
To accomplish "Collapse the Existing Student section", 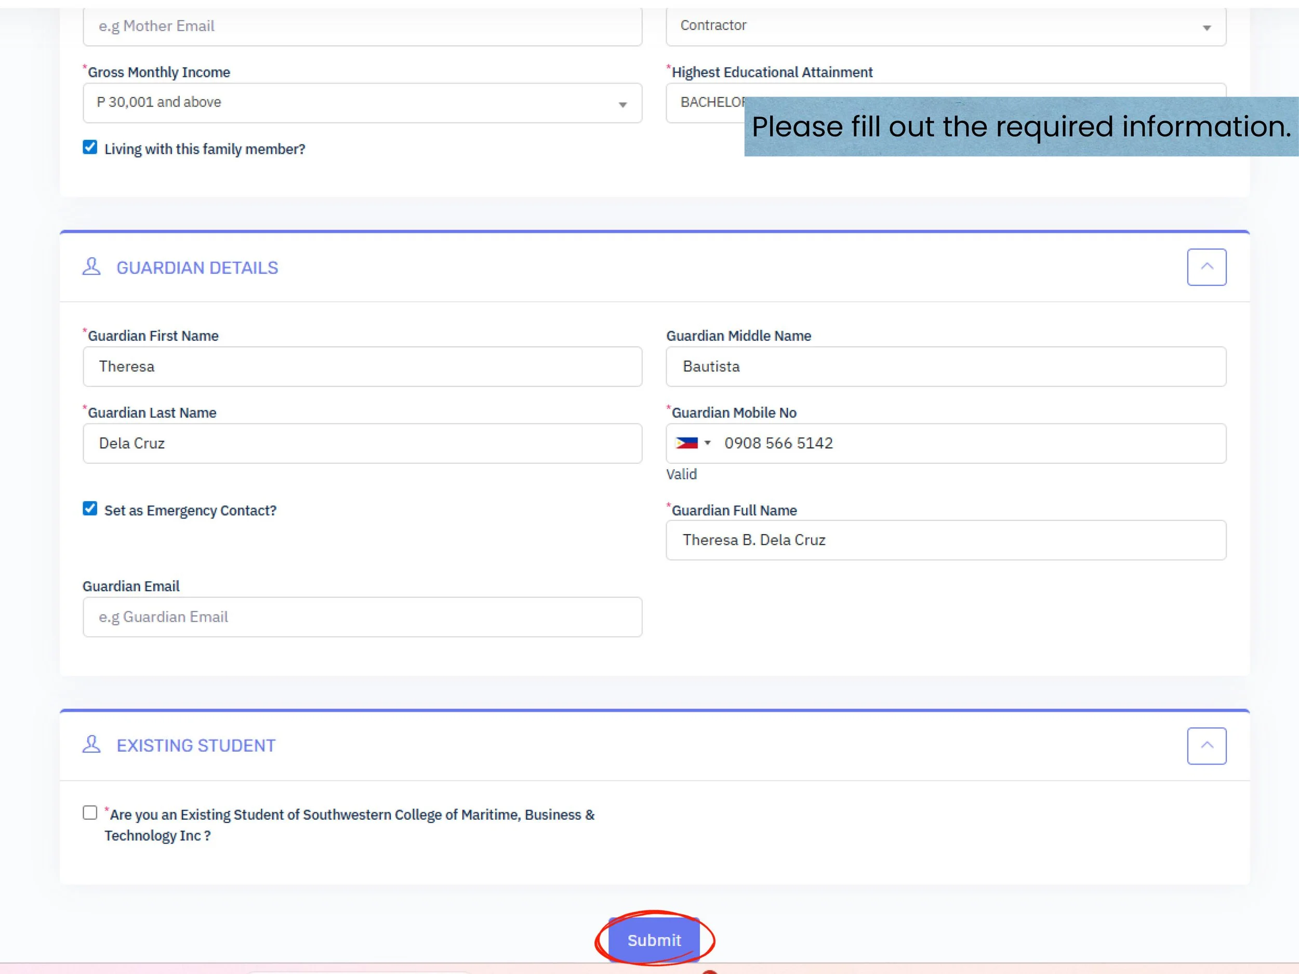I will (x=1207, y=745).
